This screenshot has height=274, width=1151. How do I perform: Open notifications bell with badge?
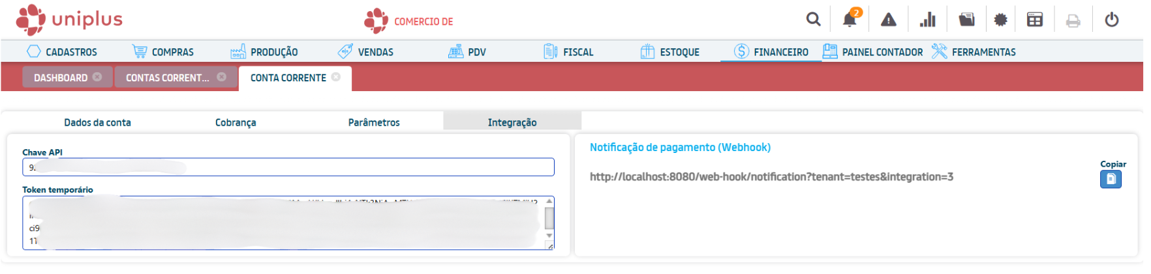coord(850,20)
